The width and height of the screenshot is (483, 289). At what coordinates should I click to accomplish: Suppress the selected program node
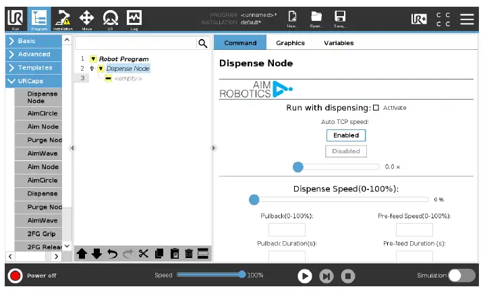click(203, 254)
